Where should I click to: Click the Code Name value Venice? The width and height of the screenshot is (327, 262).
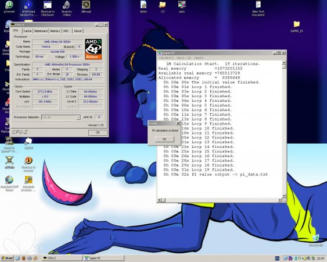(46, 47)
